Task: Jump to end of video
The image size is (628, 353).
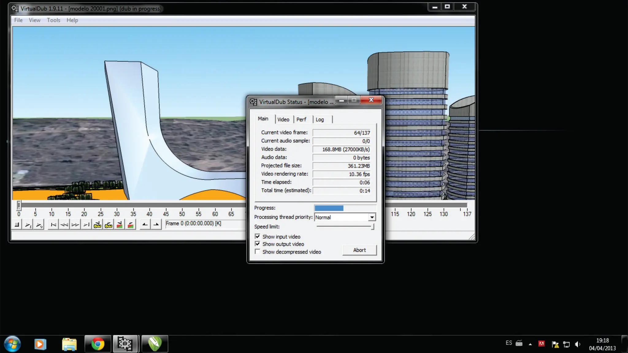Action: click(86, 225)
